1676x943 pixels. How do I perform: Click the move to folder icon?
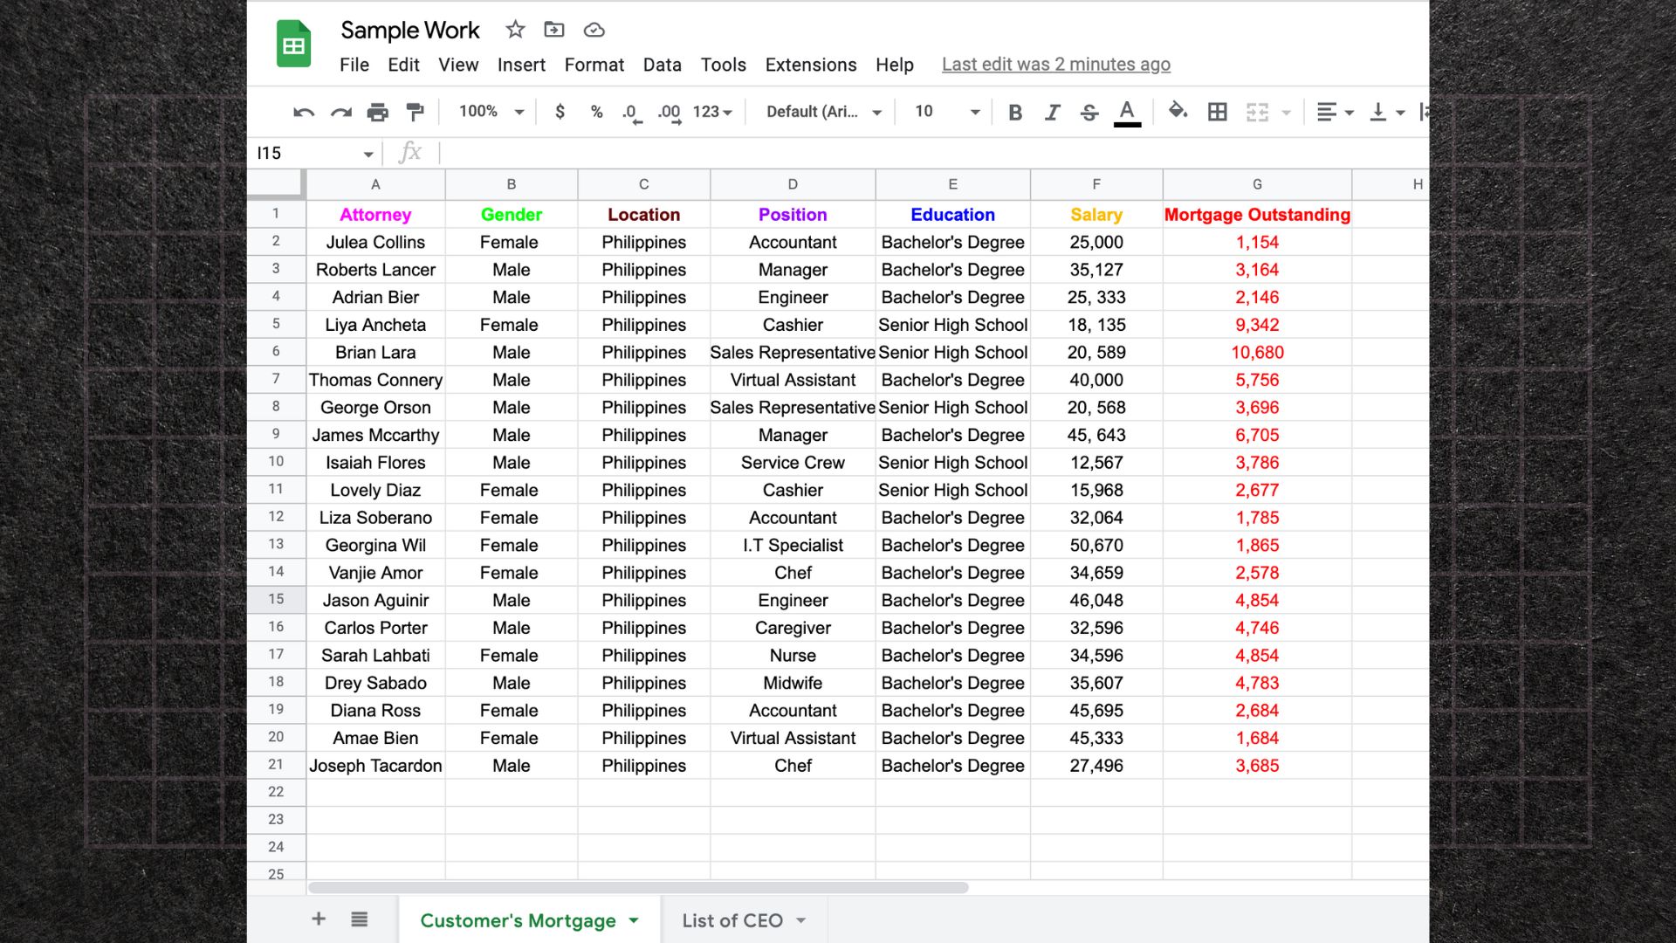coord(553,30)
